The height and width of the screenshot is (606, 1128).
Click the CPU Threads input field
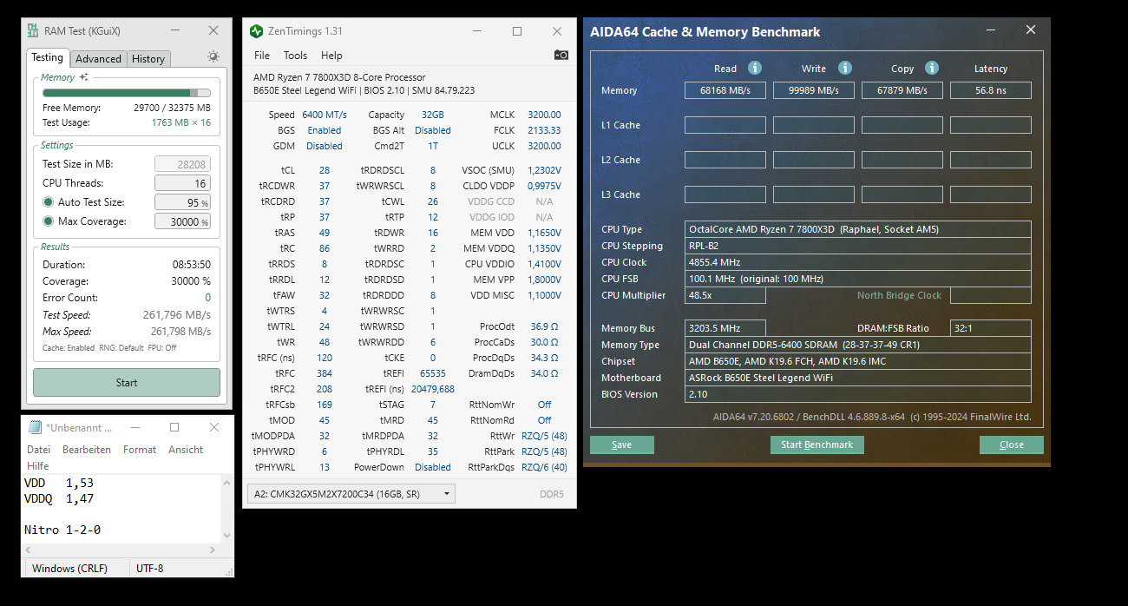click(182, 183)
